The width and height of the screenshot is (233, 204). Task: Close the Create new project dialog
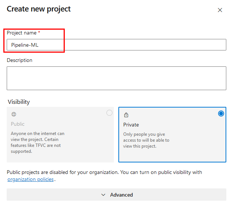coord(220,10)
